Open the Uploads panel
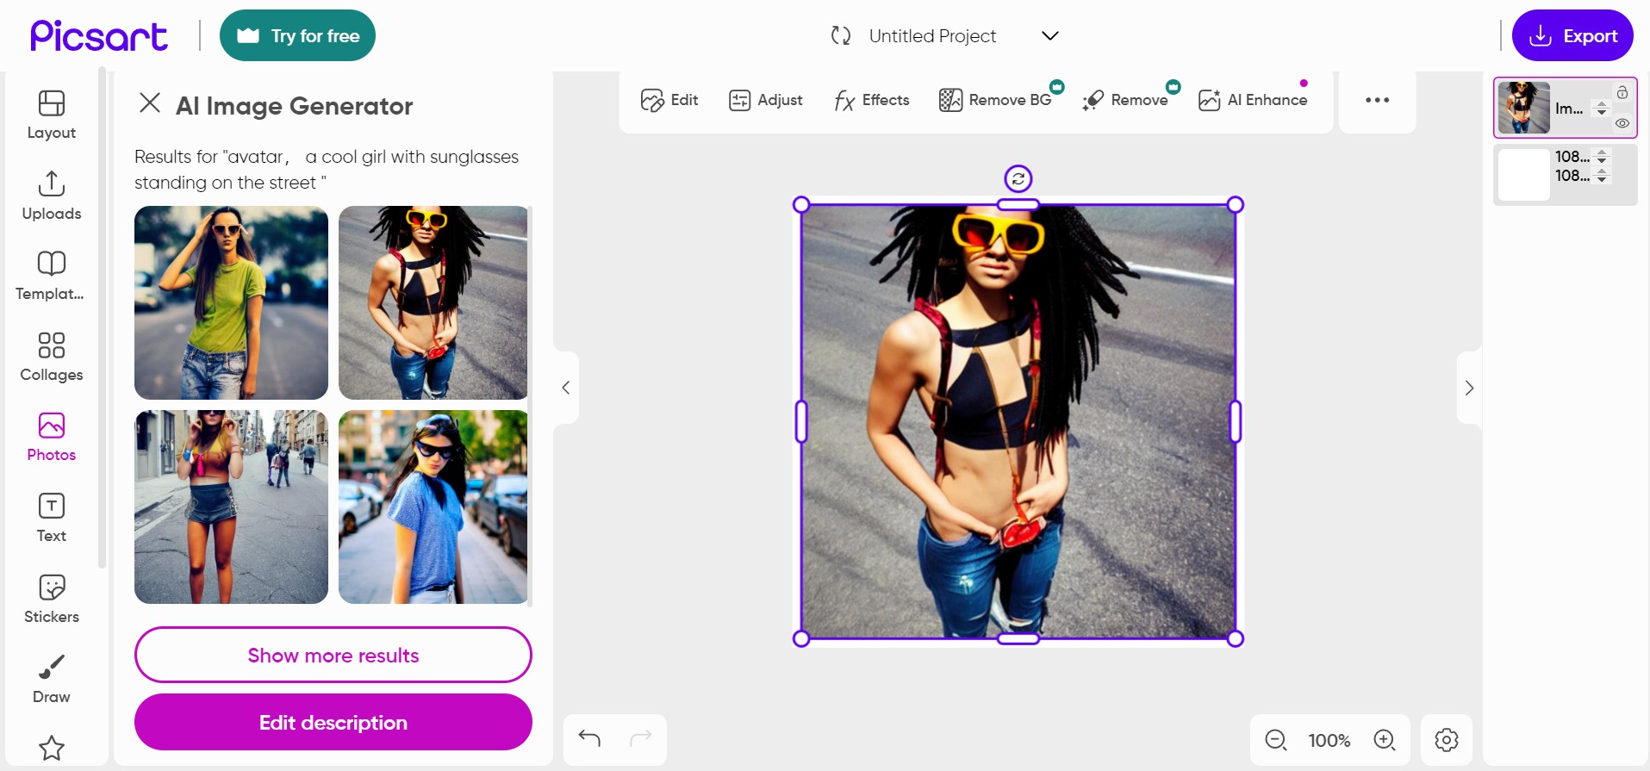Viewport: 1650px width, 771px height. (x=52, y=196)
